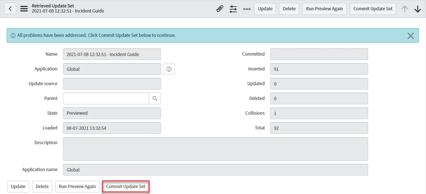Screen dimensions: 426x194
Task: Click the Parent lookup magnifier icon
Action: [155, 98]
